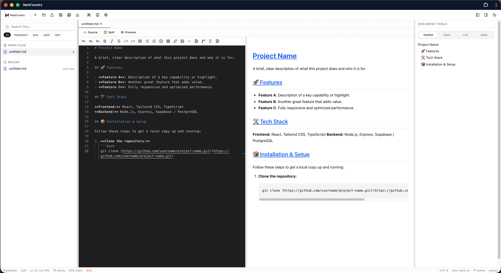501x273 pixels.
Task: Open untitled.md under Open Files
Action: pyautogui.click(x=39, y=52)
